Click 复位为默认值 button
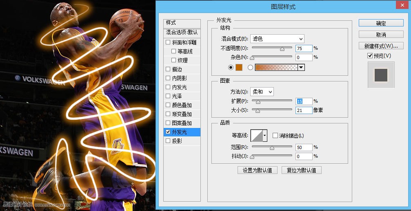Image resolution: width=411 pixels, height=211 pixels. [x=302, y=170]
